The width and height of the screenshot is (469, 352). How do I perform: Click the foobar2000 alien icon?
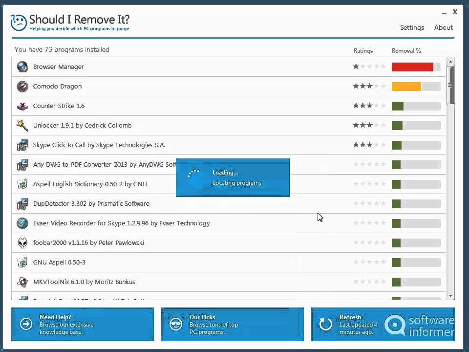(x=22, y=243)
